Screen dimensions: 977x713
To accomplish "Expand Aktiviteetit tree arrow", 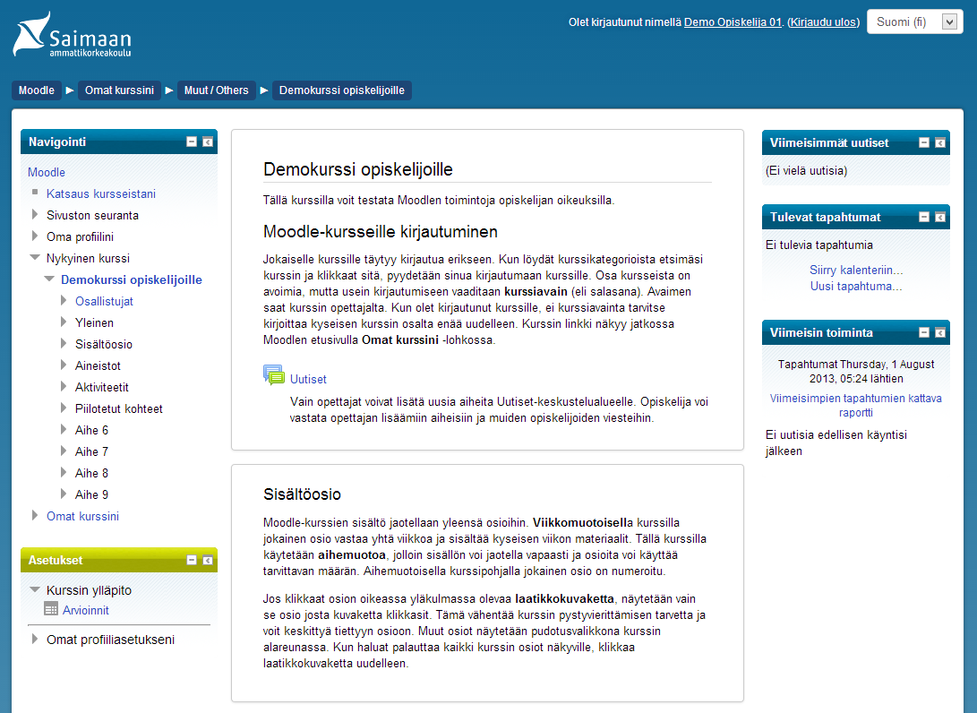I will pyautogui.click(x=64, y=386).
